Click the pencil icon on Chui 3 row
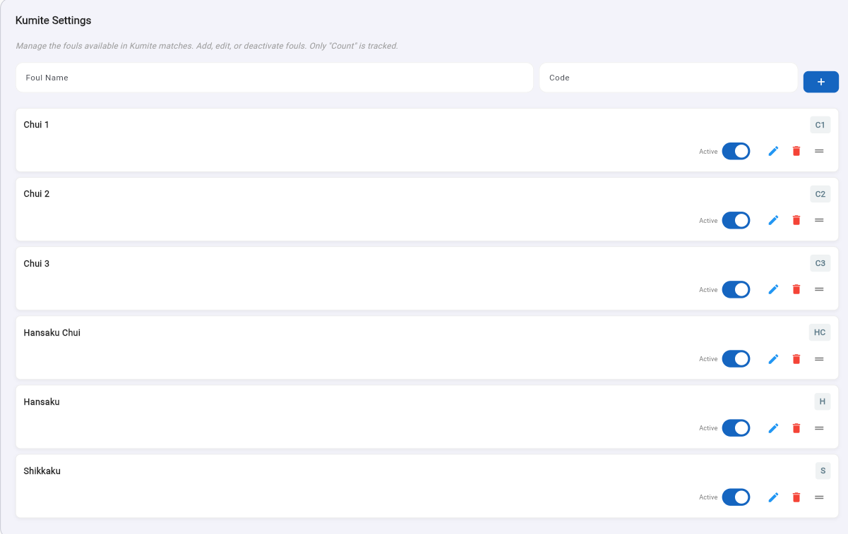 pyautogui.click(x=773, y=289)
